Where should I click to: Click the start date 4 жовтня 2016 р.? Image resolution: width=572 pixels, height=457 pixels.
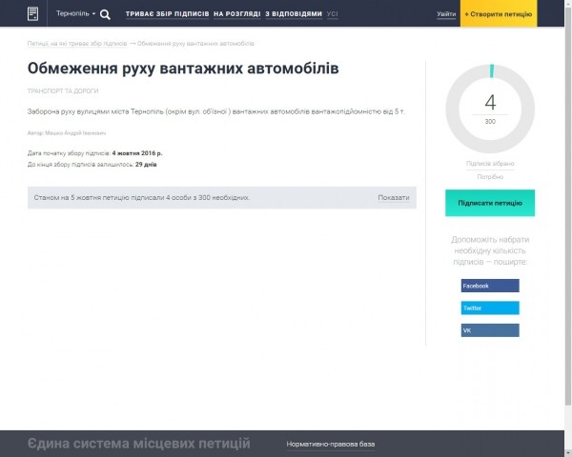137,153
